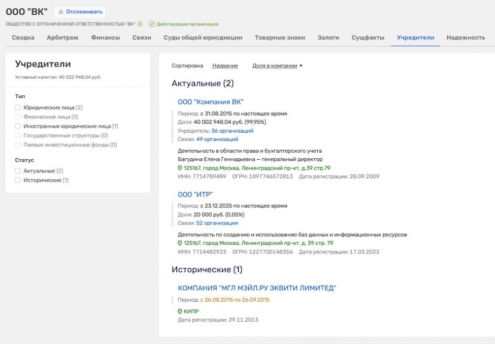Click the map pin icon for ООО ИТР address
This screenshot has height=344, width=495.
[x=180, y=243]
